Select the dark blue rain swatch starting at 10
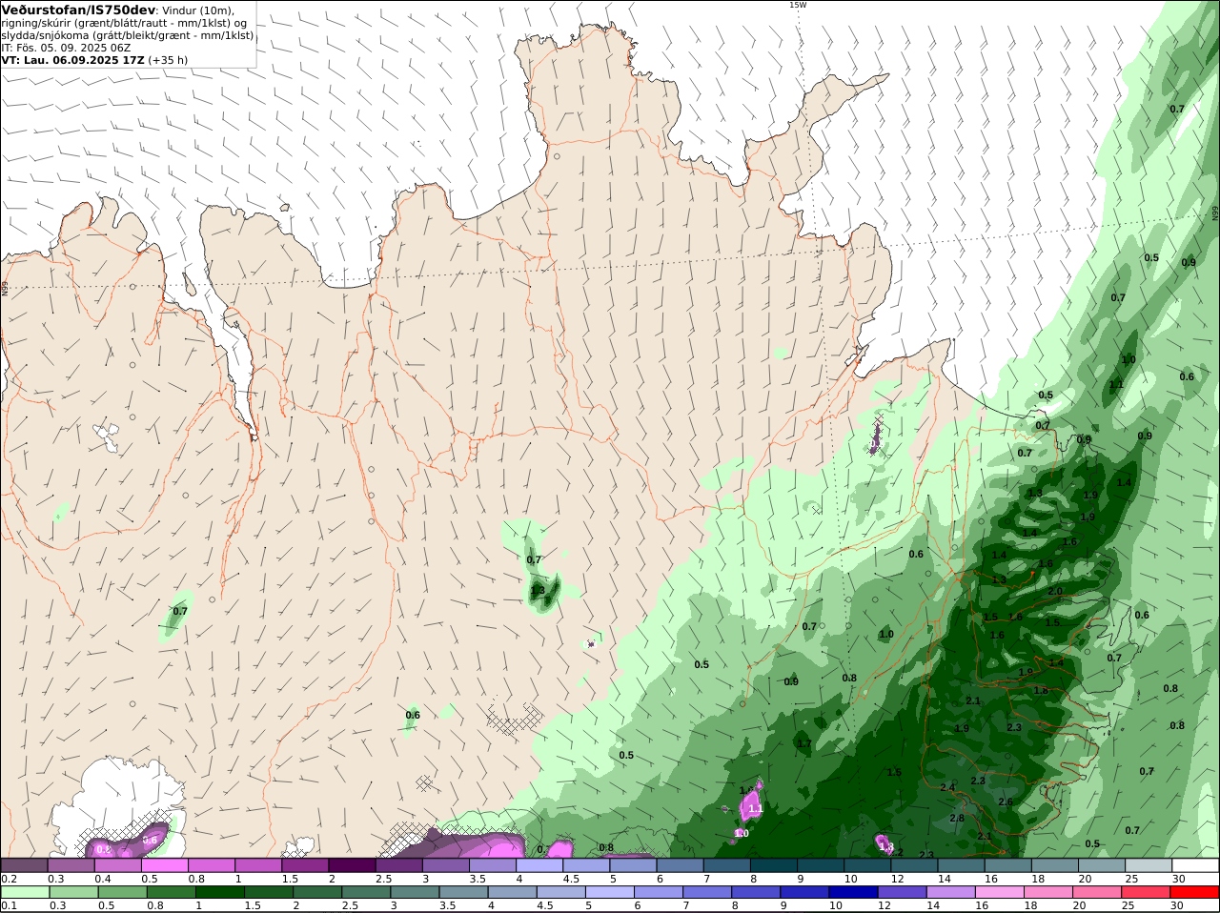 pyautogui.click(x=853, y=892)
